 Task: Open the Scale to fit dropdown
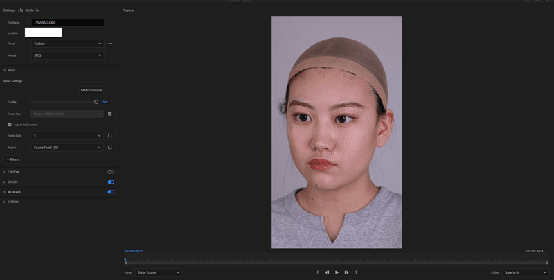point(525,272)
